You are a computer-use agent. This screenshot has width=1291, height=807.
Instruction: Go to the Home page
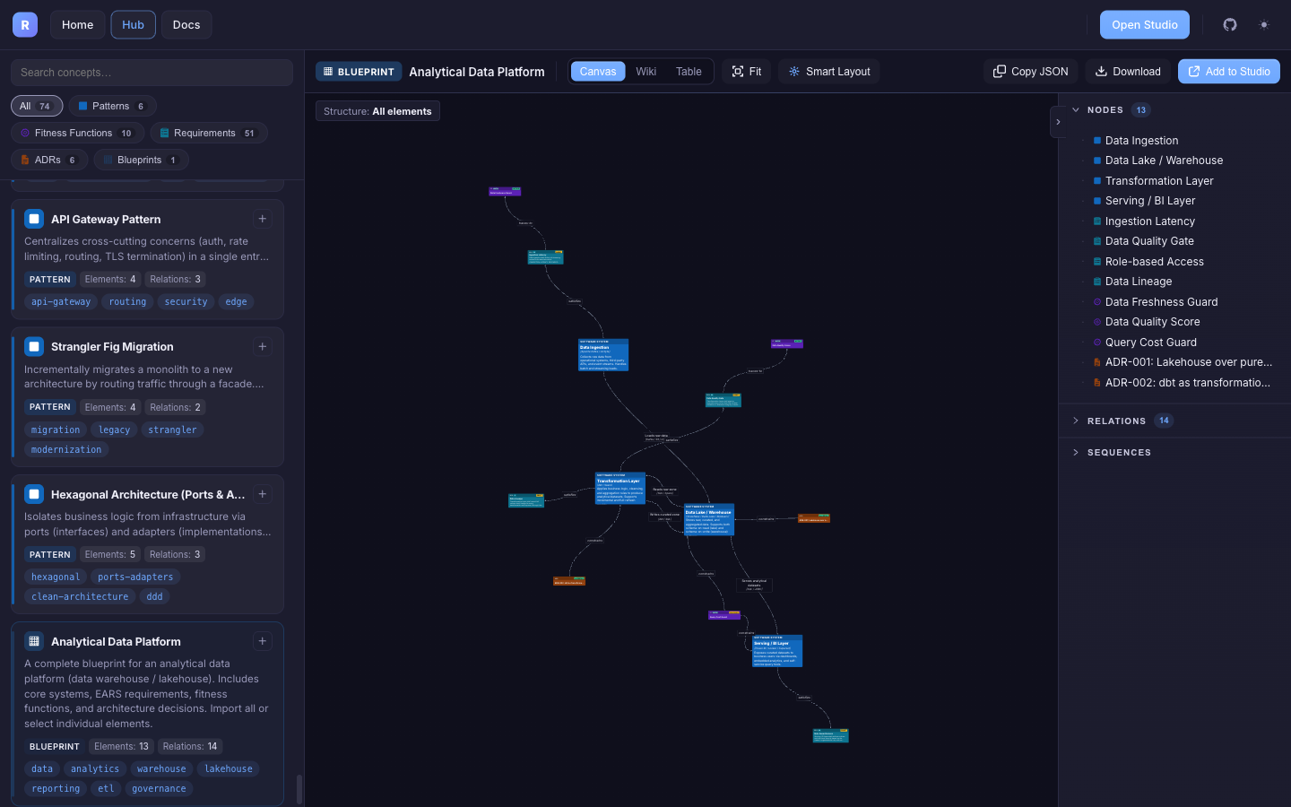point(78,24)
